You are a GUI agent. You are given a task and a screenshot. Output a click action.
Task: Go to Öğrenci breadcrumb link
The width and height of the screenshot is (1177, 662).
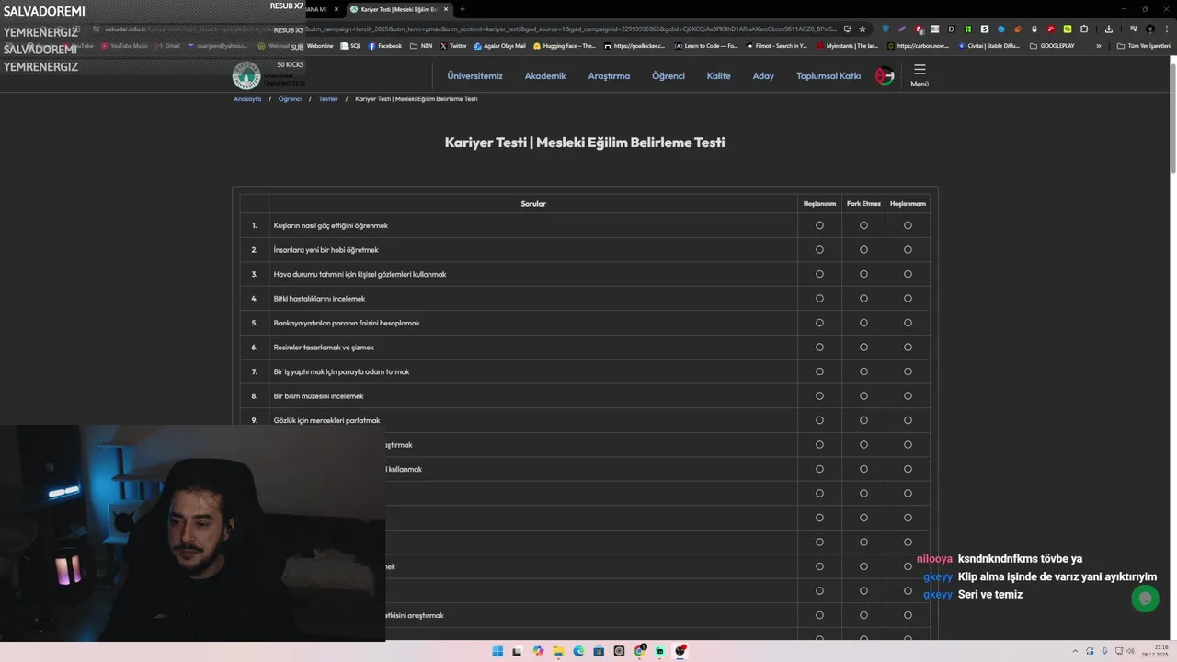290,98
